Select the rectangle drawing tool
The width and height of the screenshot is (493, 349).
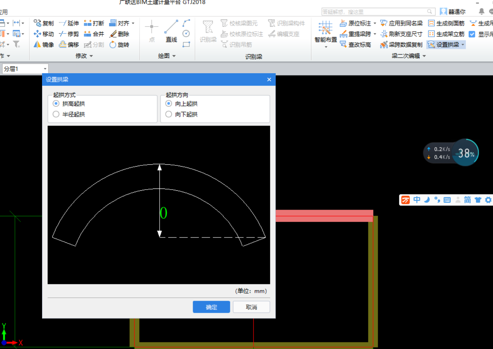coord(186,44)
